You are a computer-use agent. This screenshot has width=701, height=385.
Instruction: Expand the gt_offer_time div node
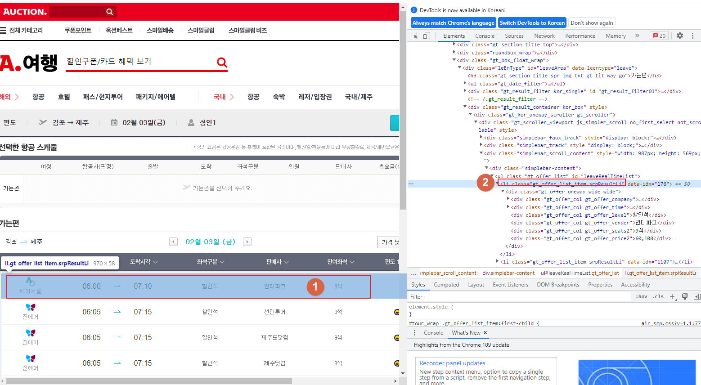(508, 207)
